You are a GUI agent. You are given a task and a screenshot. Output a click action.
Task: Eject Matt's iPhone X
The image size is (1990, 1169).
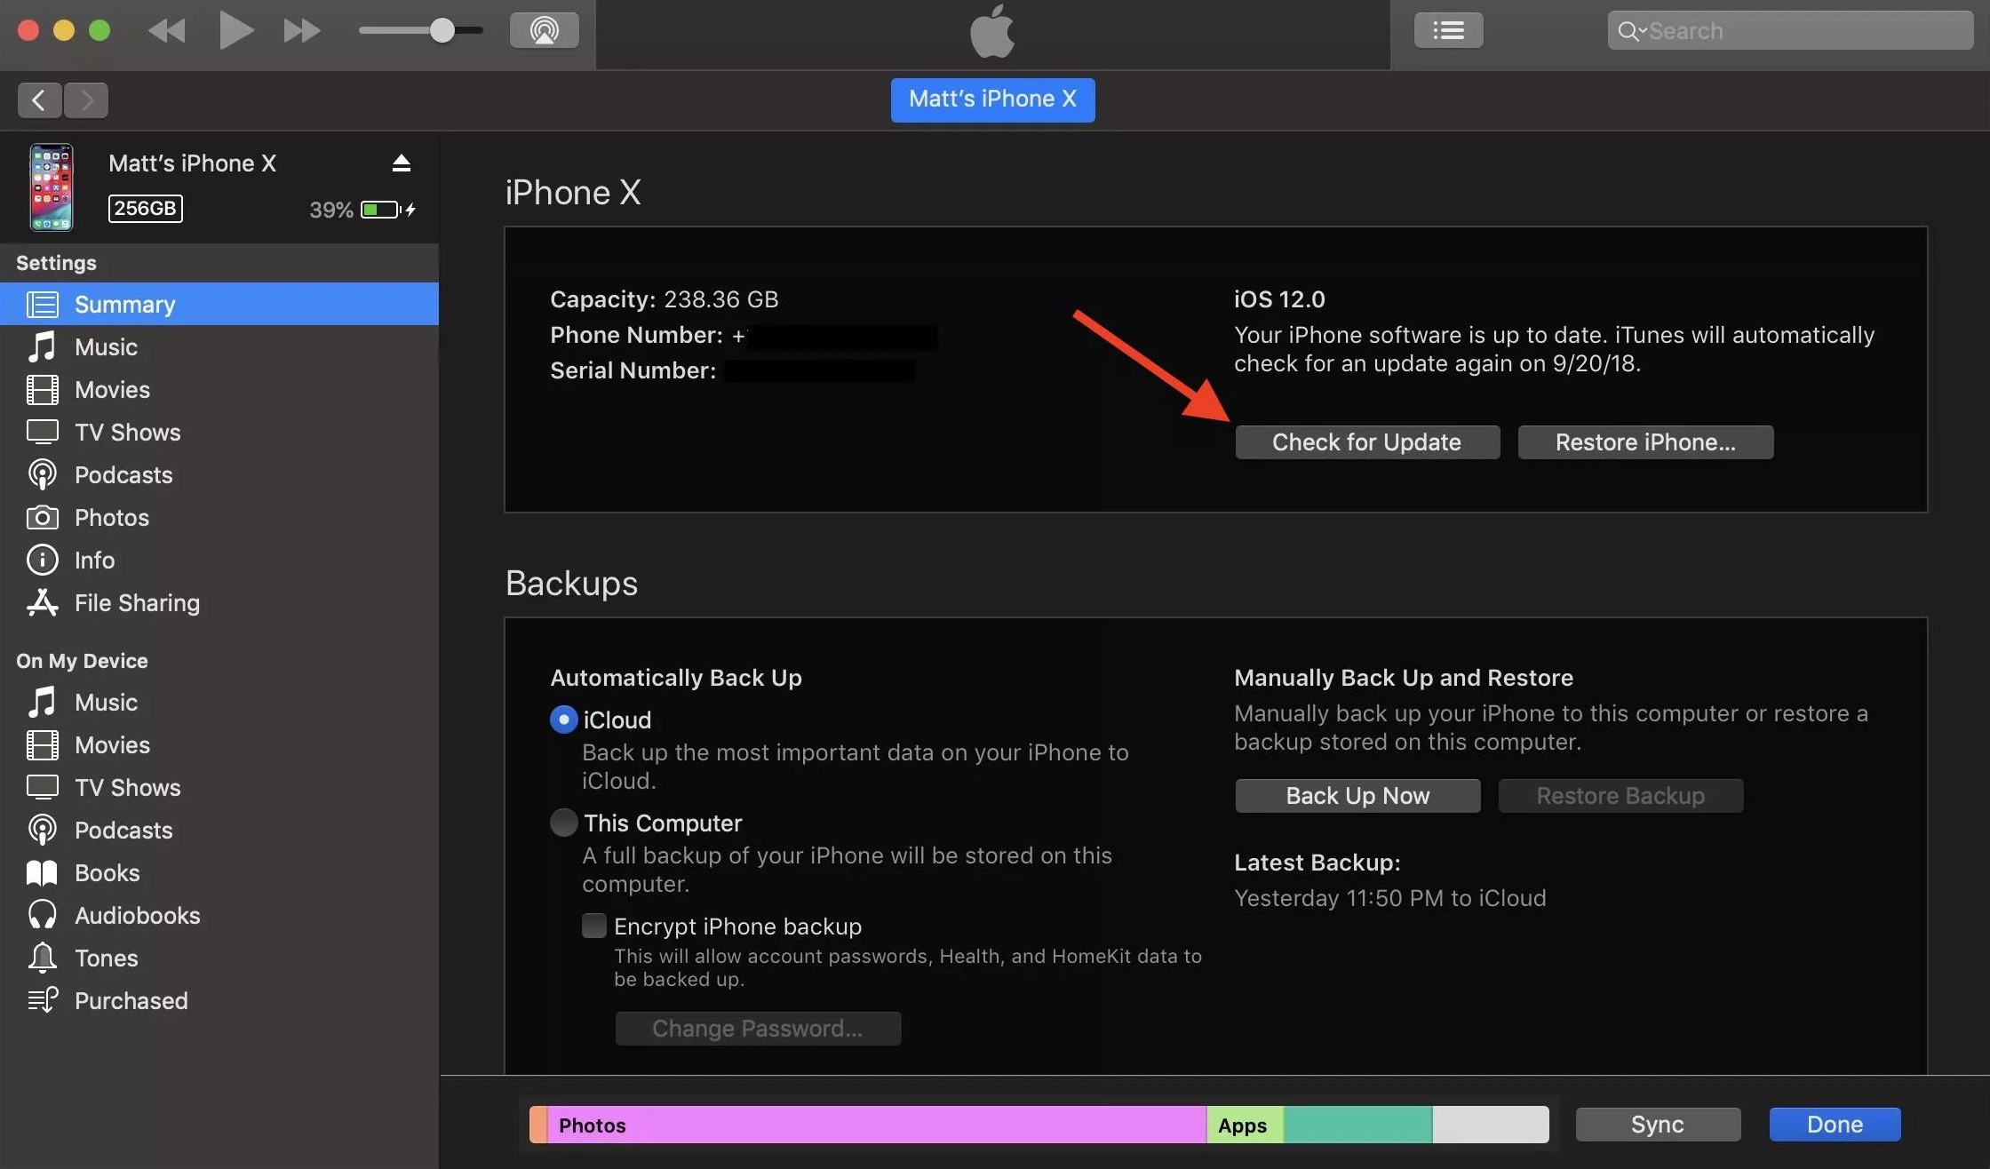tap(402, 163)
